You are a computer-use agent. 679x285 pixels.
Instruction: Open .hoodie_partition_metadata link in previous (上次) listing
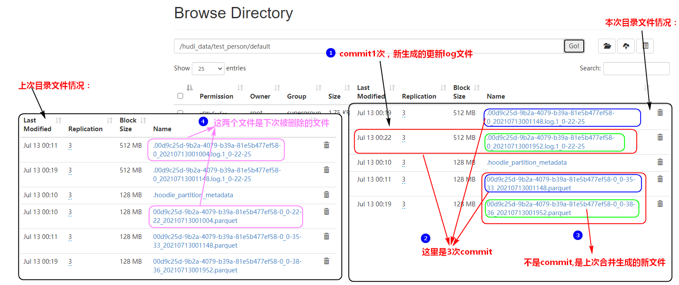(193, 195)
